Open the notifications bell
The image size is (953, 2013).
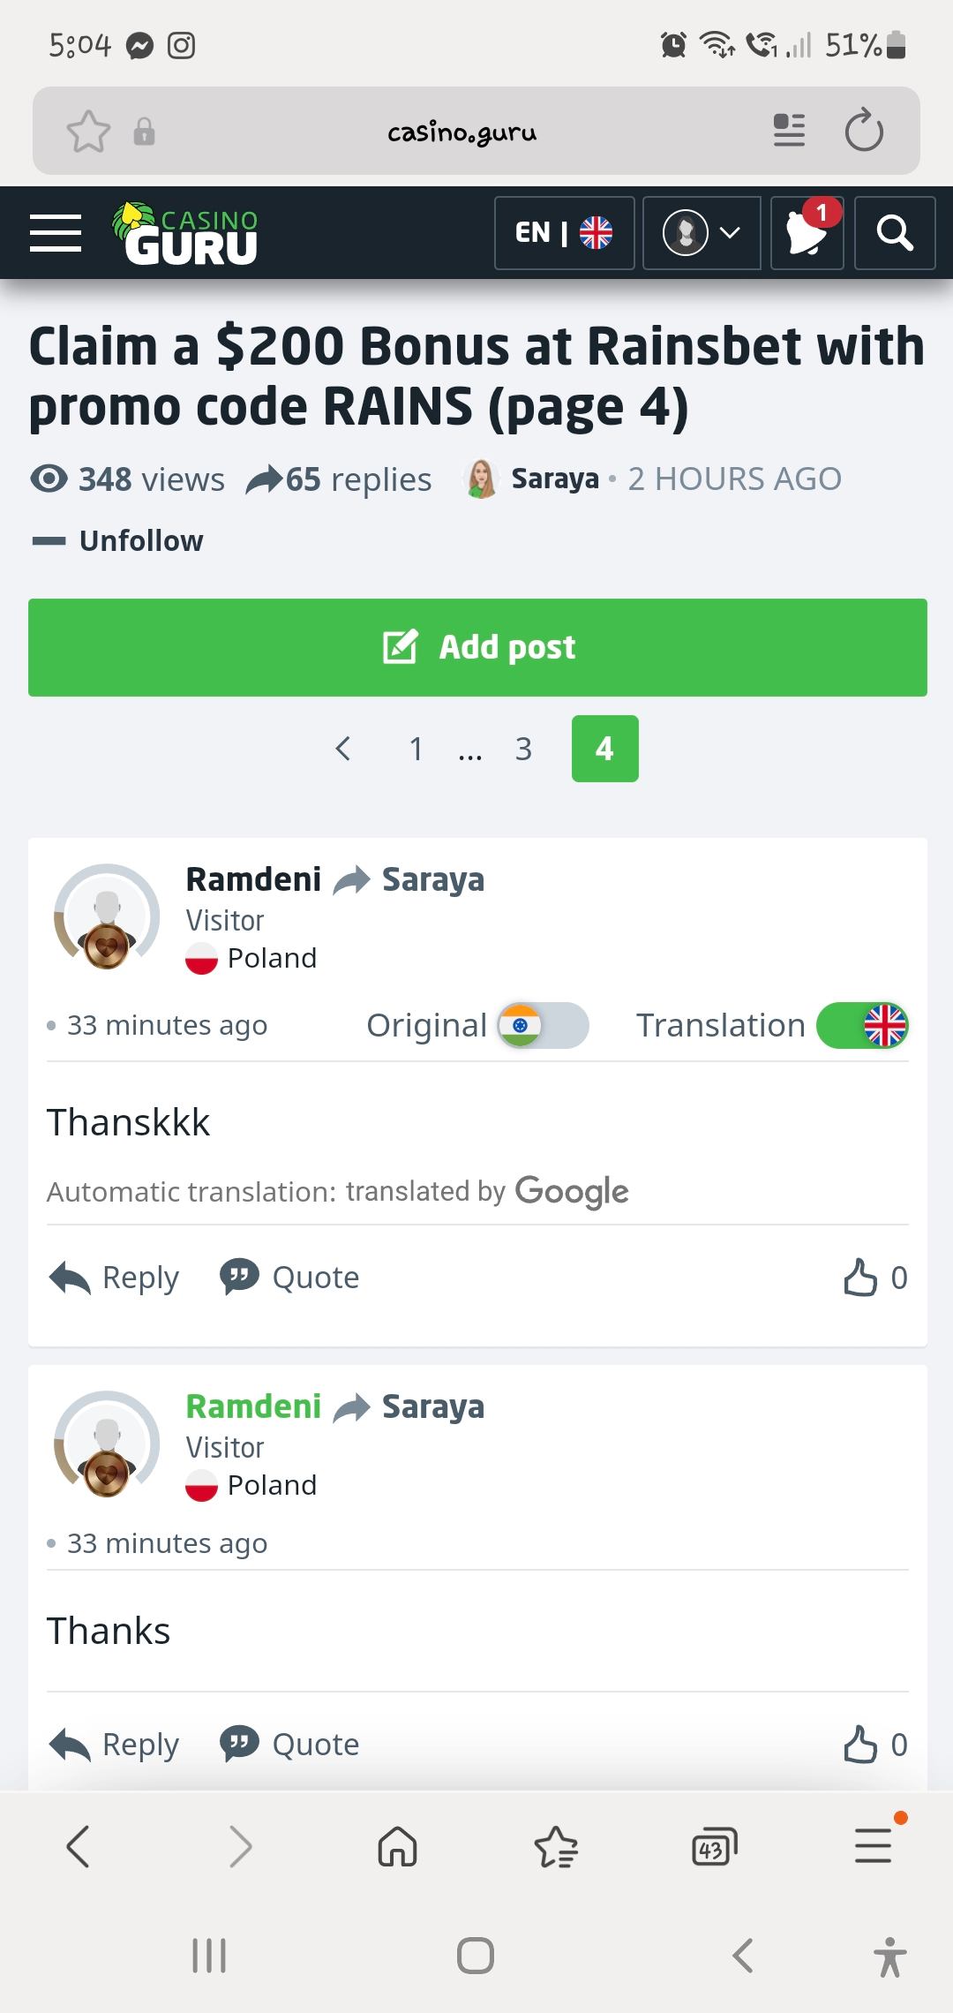point(807,233)
